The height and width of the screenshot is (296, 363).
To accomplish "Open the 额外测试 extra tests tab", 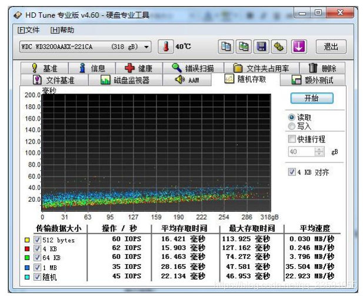I will [x=312, y=80].
